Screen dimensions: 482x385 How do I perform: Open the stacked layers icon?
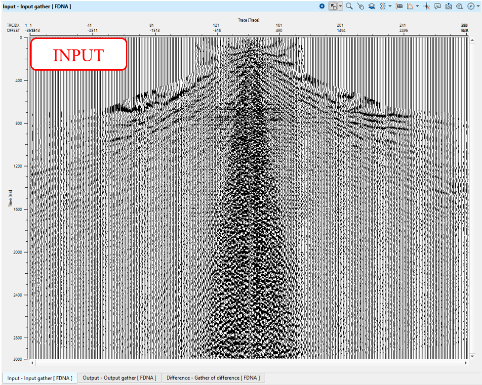click(371, 6)
